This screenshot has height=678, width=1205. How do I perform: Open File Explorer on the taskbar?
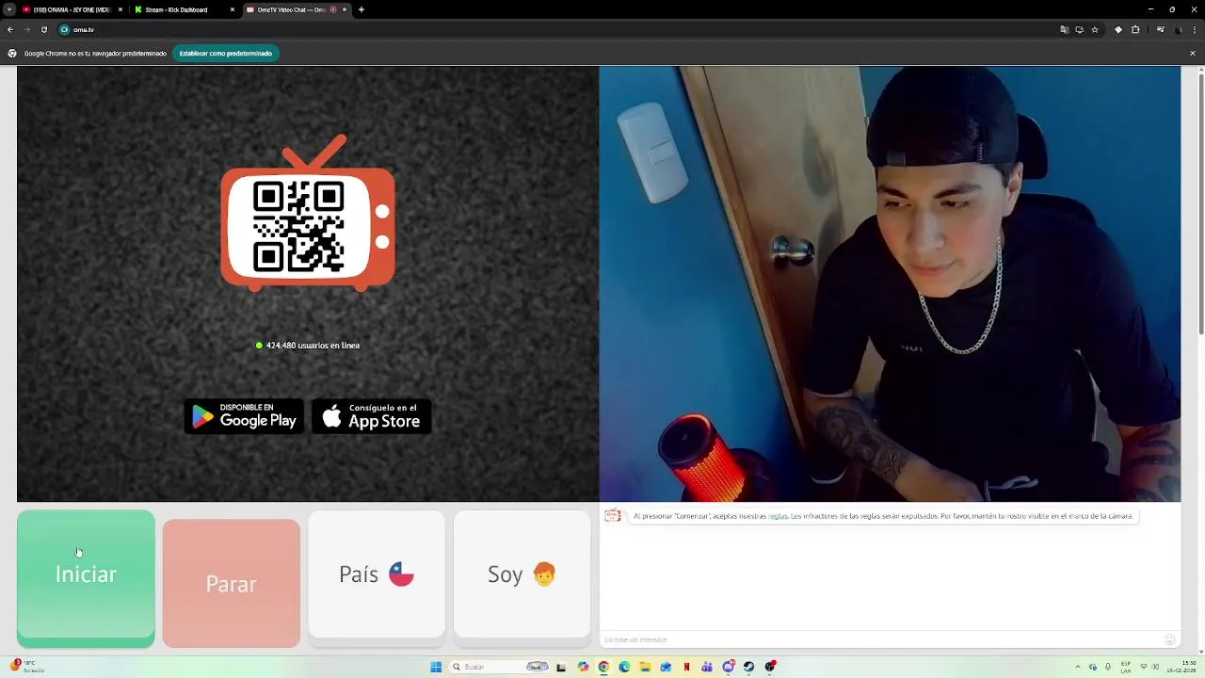click(x=645, y=667)
